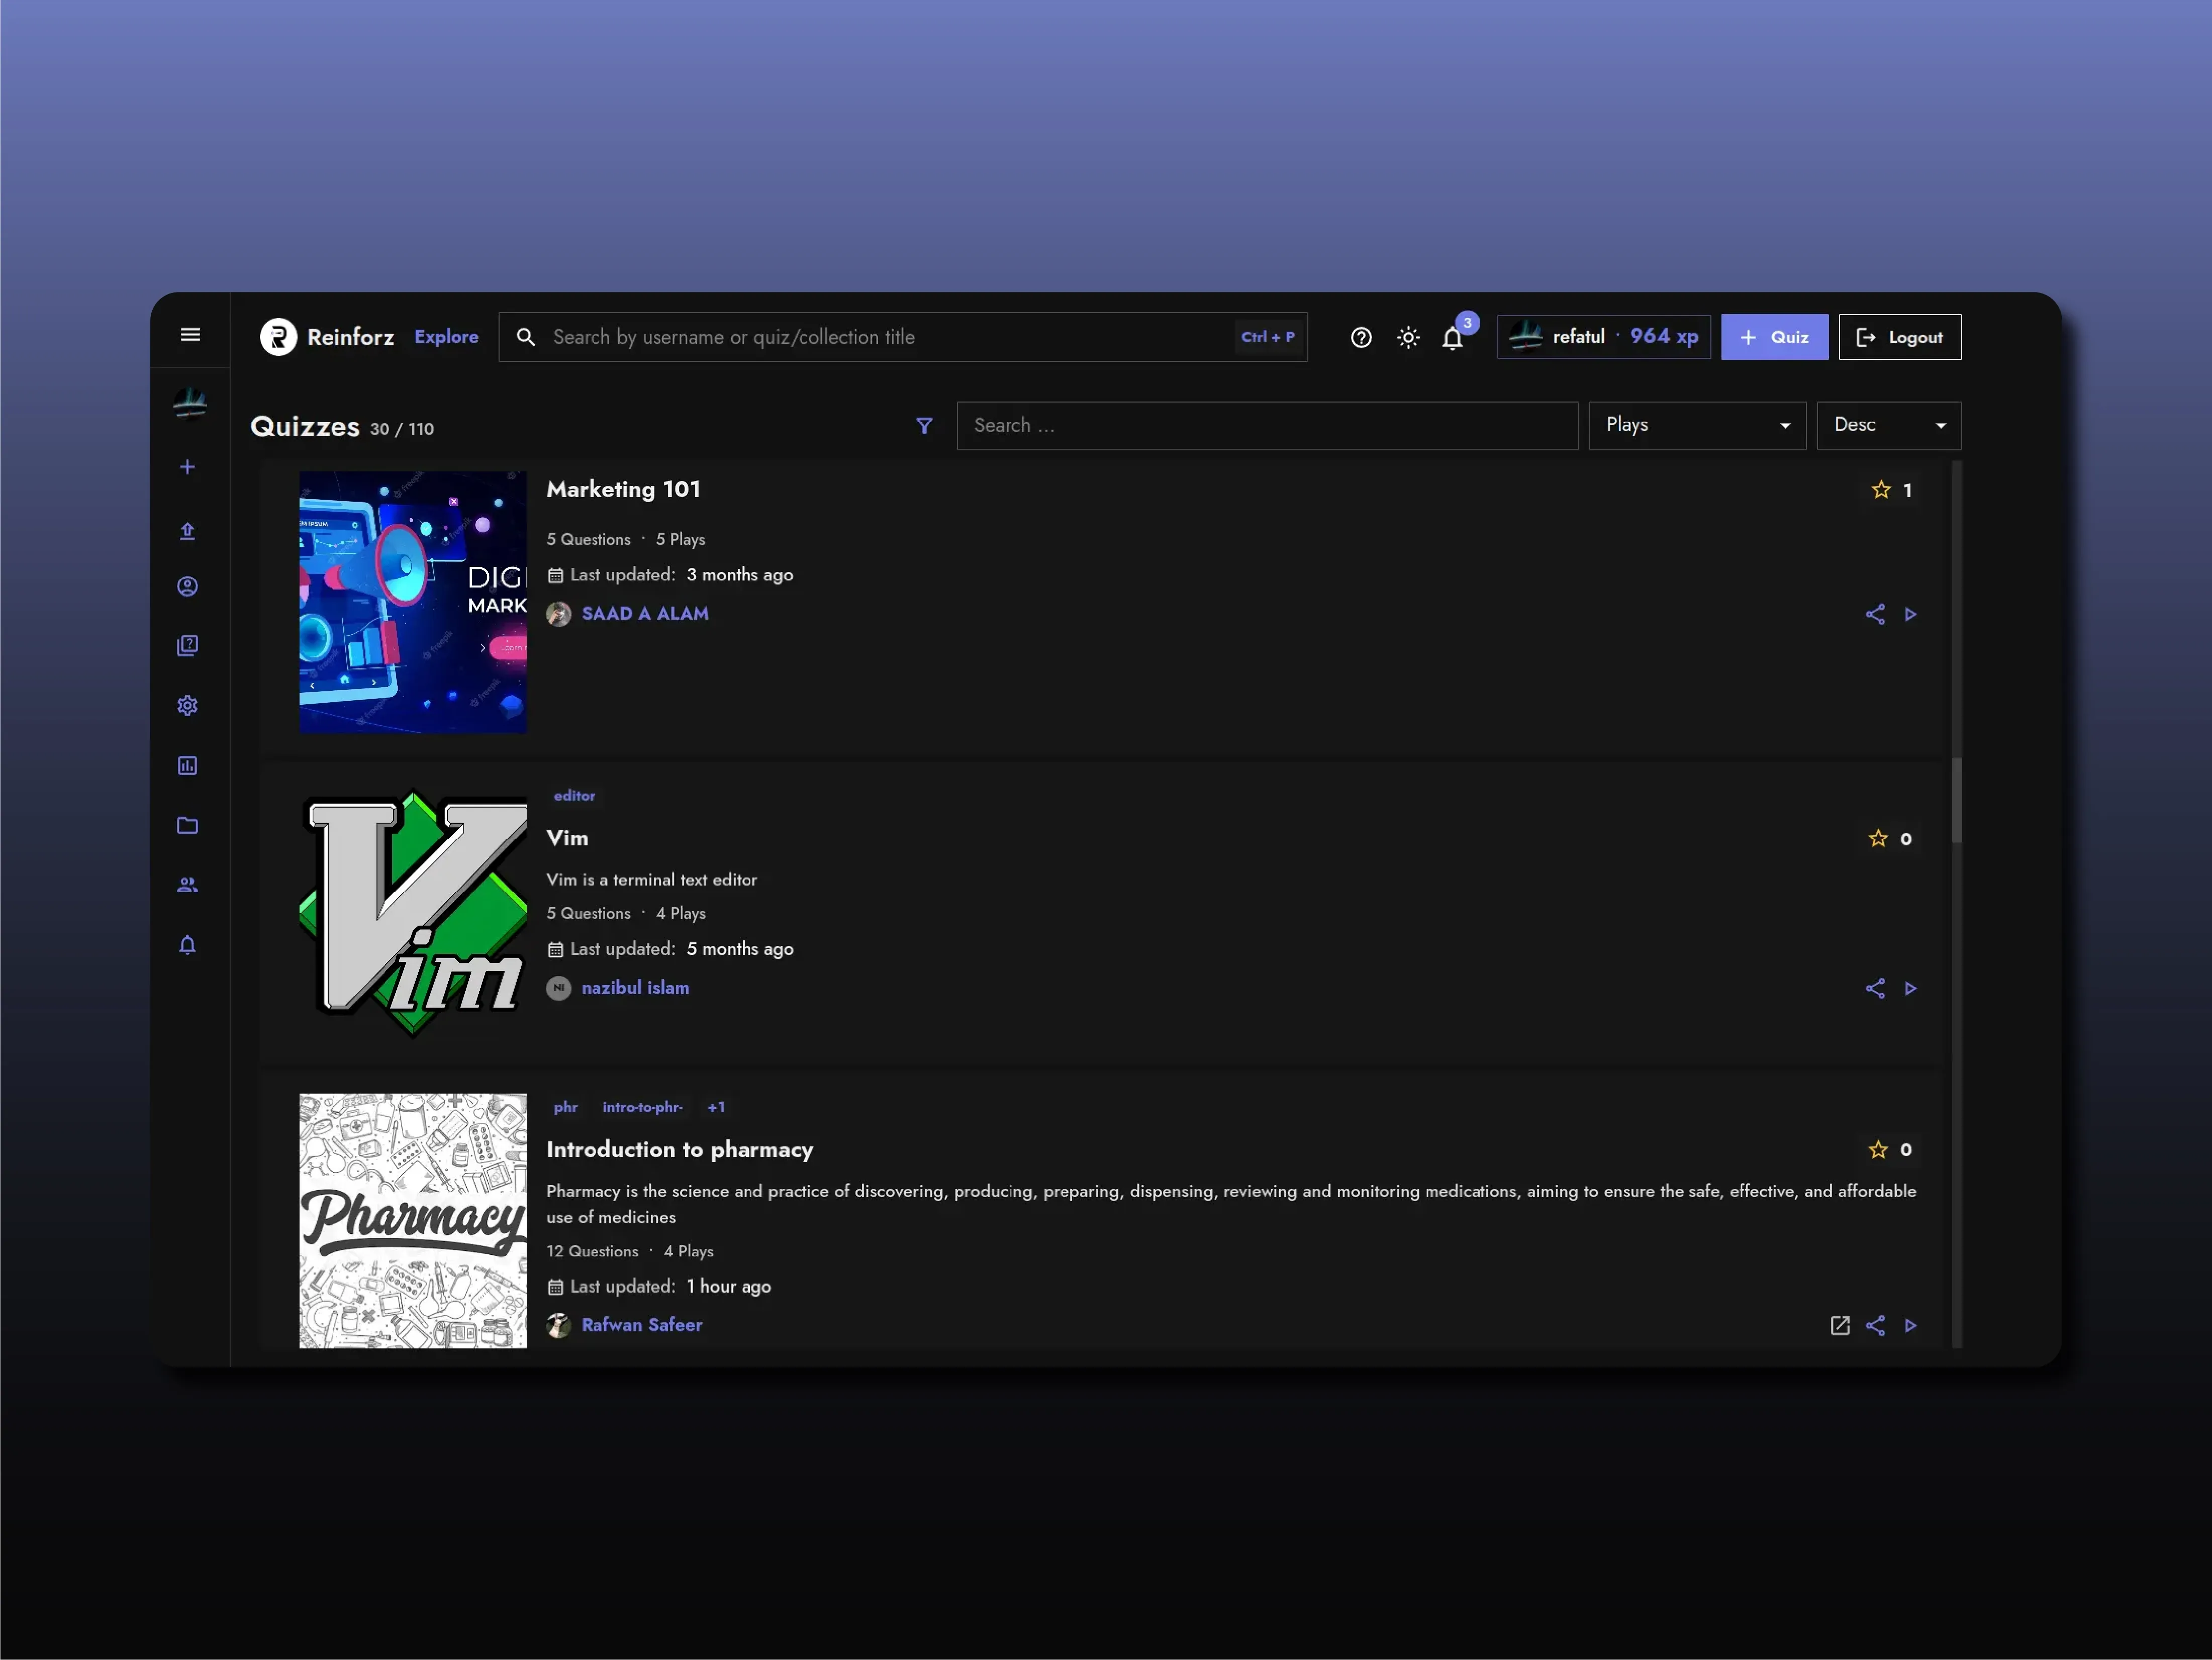This screenshot has width=2212, height=1660.
Task: Click the Logout button
Action: click(1899, 337)
